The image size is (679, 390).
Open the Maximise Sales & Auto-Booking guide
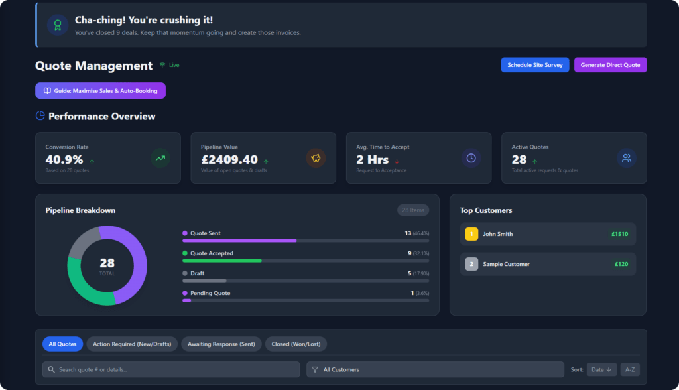100,90
